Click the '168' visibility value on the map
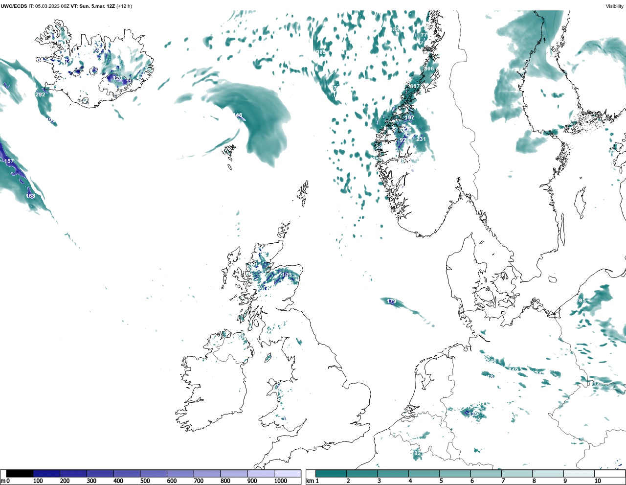626x485 pixels. pos(30,196)
